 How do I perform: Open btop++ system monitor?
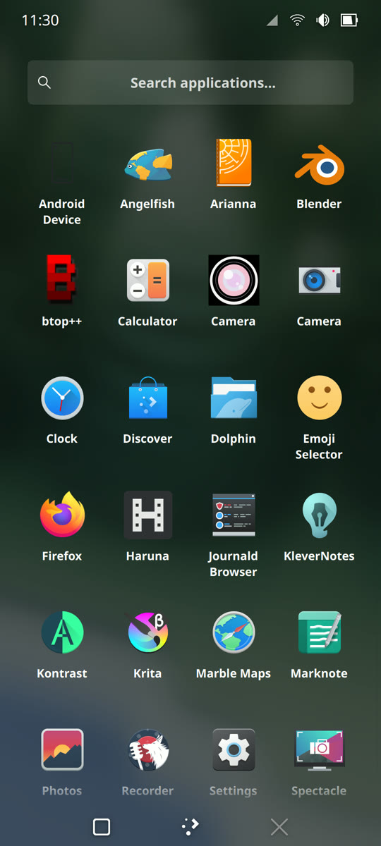[x=62, y=292]
